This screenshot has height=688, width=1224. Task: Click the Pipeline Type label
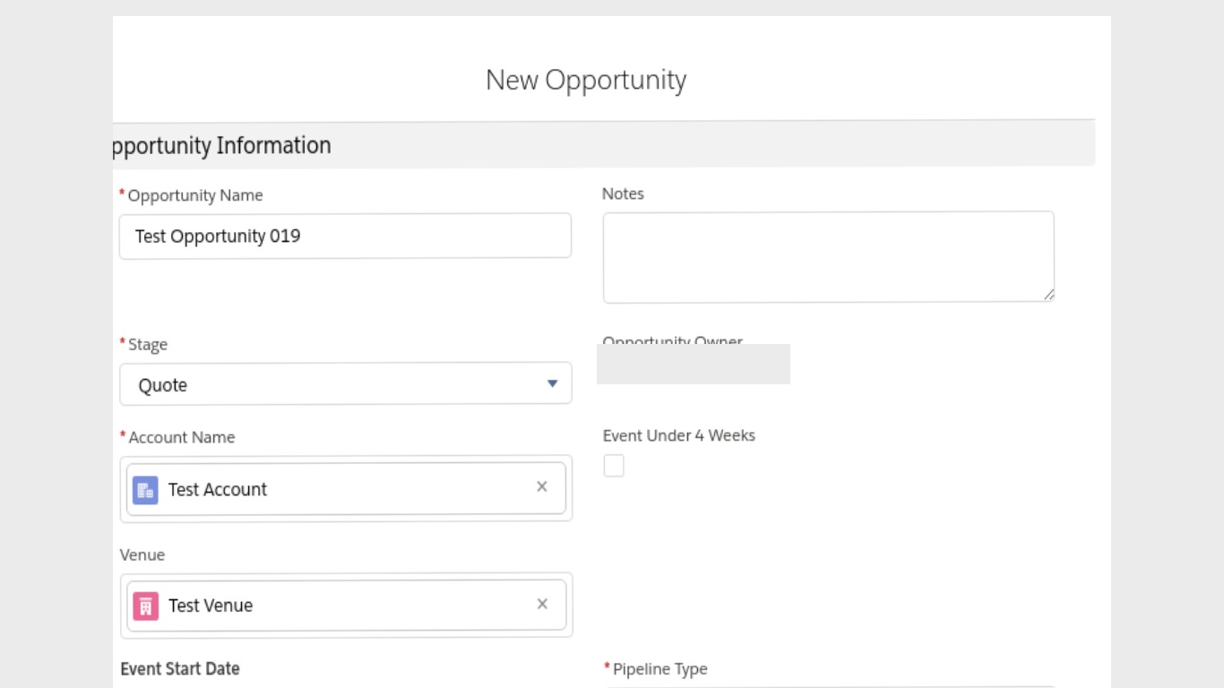pos(660,669)
